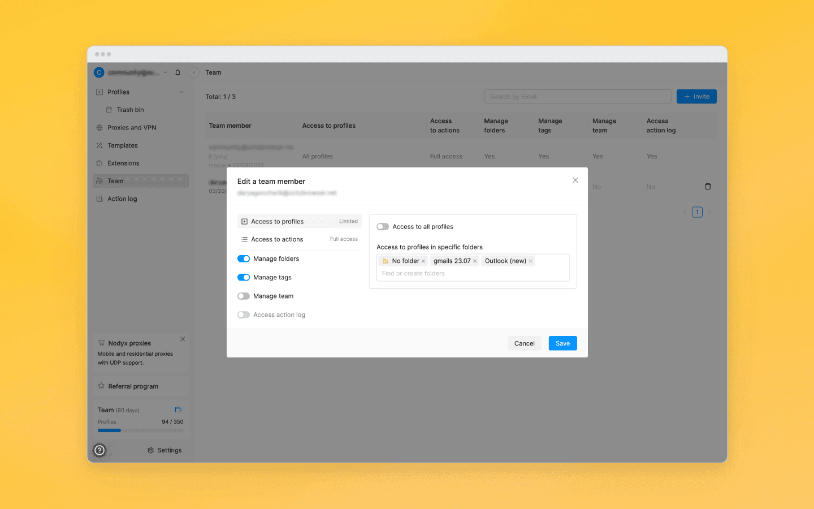Viewport: 814px width, 509px height.
Task: Dismiss the Nodyx proxies banner
Action: 183,339
